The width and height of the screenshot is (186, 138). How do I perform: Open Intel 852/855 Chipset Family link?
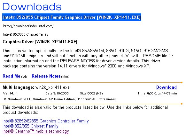pyautogui.click(x=30, y=126)
